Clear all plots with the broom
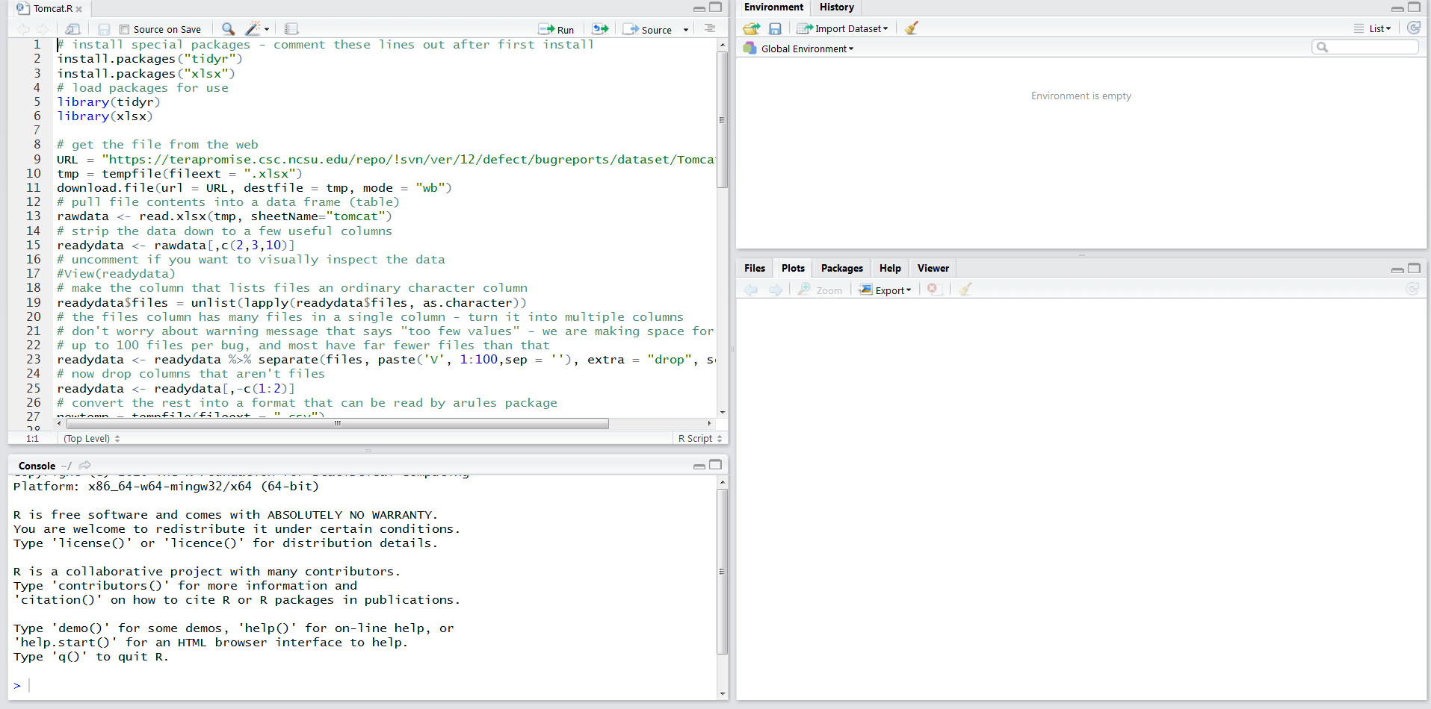Screen dimensions: 1431x709 965,289
